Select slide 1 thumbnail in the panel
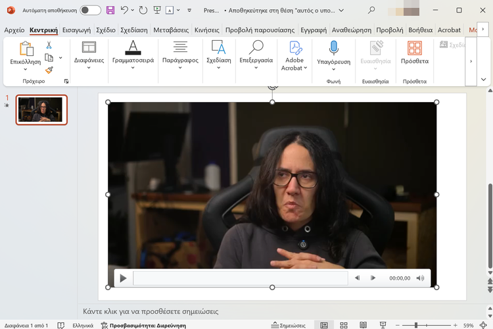Image resolution: width=493 pixels, height=329 pixels. 41,110
